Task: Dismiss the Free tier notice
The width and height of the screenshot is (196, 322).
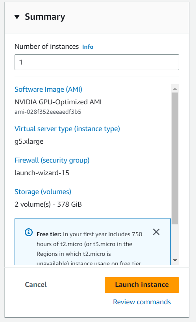Action: click(x=156, y=232)
